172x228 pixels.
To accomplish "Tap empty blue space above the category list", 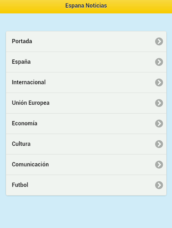I will pos(86,22).
